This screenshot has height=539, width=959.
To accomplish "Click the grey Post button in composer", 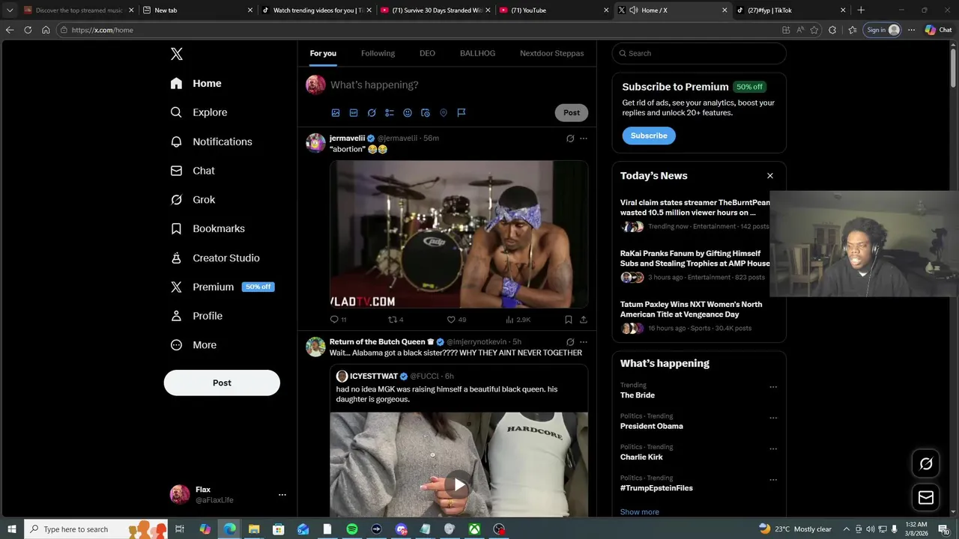I will pyautogui.click(x=572, y=113).
